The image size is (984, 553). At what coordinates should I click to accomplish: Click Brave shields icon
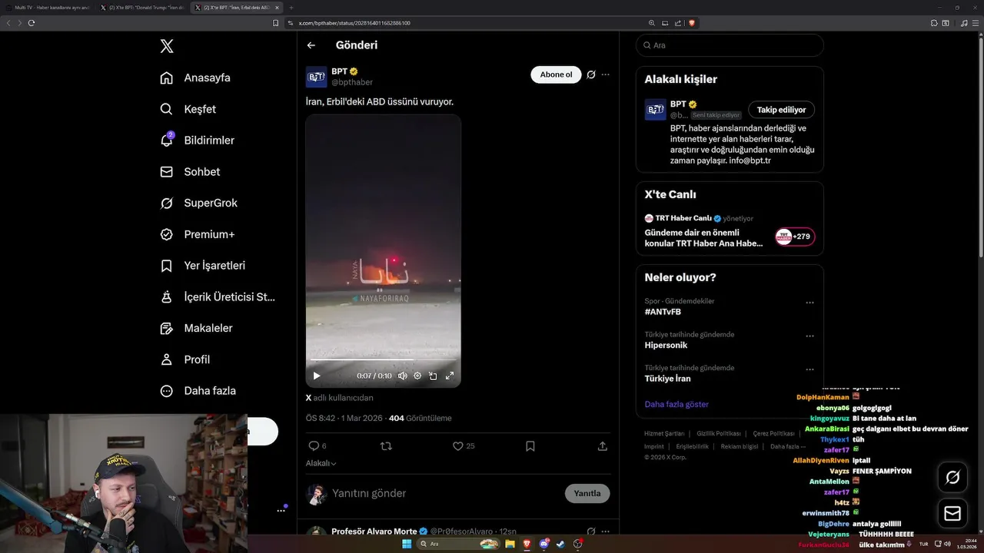click(692, 23)
